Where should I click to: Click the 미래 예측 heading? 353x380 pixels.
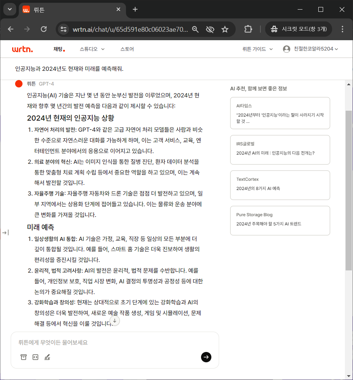pos(41,227)
